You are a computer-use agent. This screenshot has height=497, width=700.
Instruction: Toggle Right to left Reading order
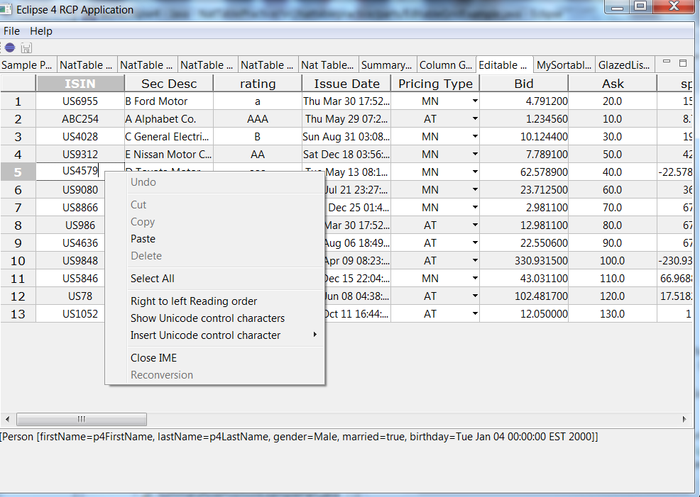(x=194, y=301)
